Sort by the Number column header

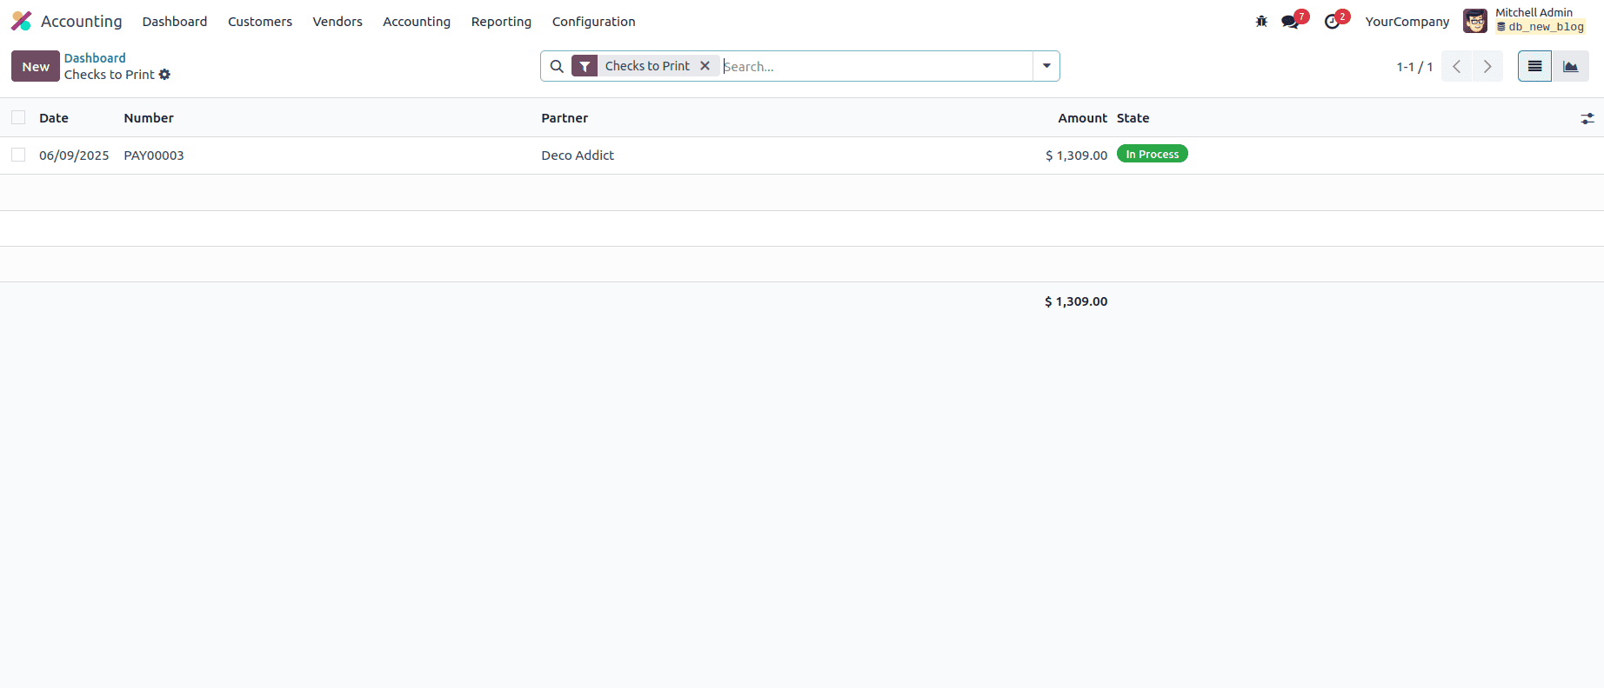point(149,118)
